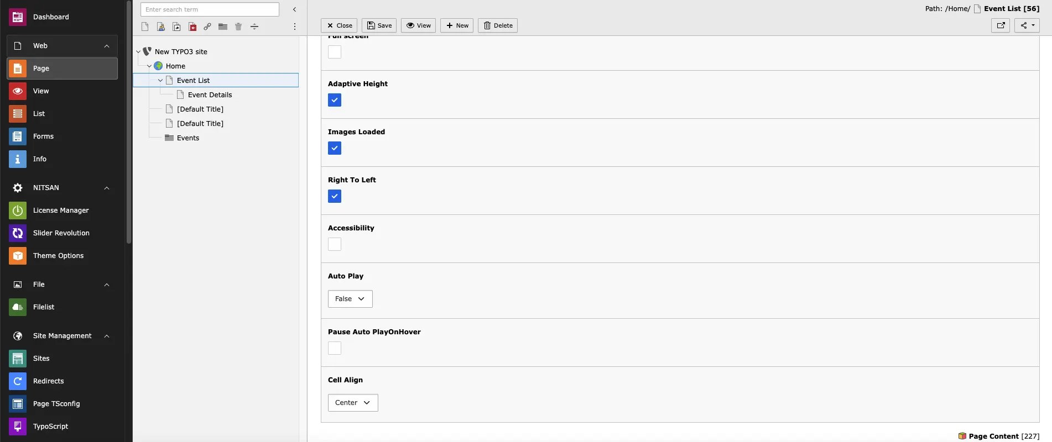Viewport: 1052px width, 442px height.
Task: Click the shortcut page type icon in tree toolbar
Action: (x=176, y=27)
